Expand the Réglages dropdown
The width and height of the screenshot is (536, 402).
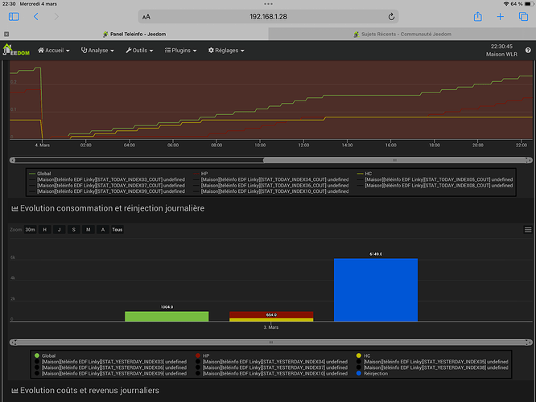click(226, 50)
